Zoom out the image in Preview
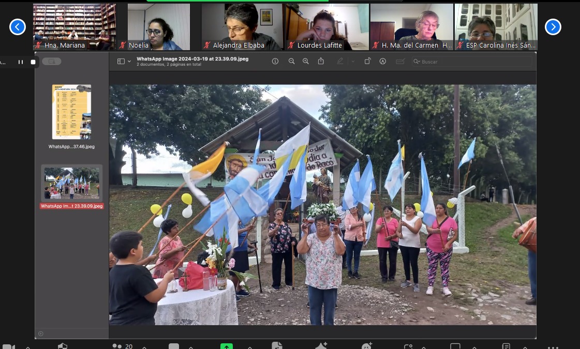The image size is (580, 349). point(291,62)
